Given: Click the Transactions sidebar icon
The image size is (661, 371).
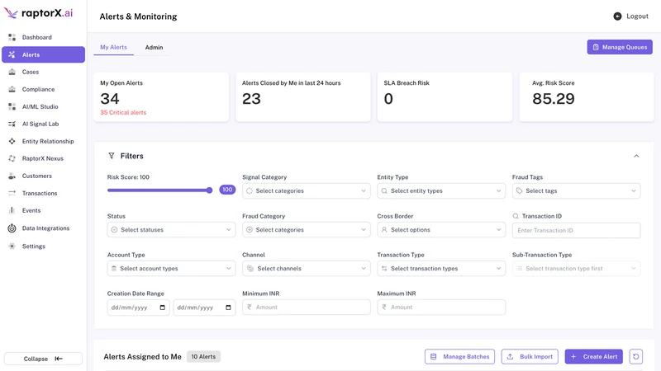Looking at the screenshot, I should [x=12, y=193].
